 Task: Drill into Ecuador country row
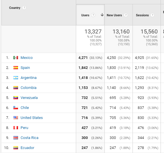point(27,148)
